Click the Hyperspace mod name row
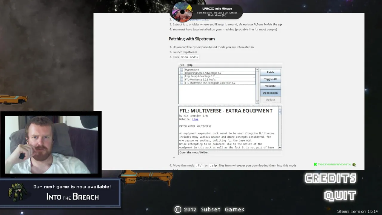The image size is (382, 215). tap(220, 70)
